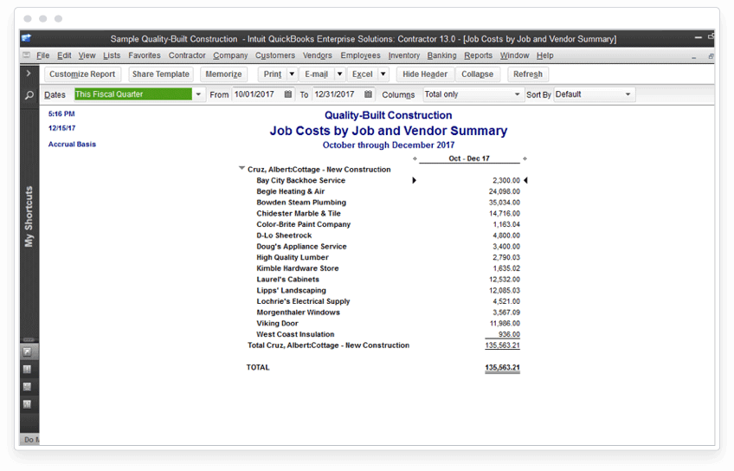Select the Laurel's Cabinets row
The image size is (734, 471).
388,280
